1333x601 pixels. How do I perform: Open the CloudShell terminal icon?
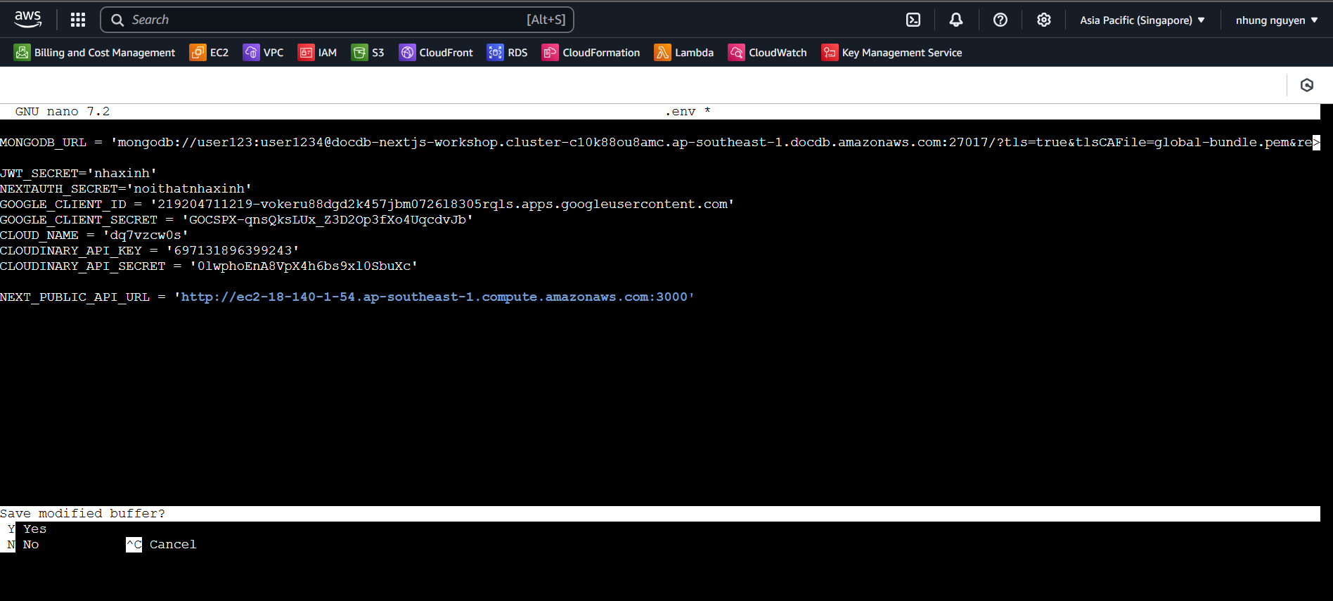coord(913,20)
